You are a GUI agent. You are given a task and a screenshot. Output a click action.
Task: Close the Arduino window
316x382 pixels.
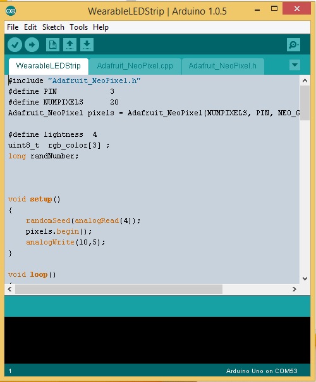[297, 9]
